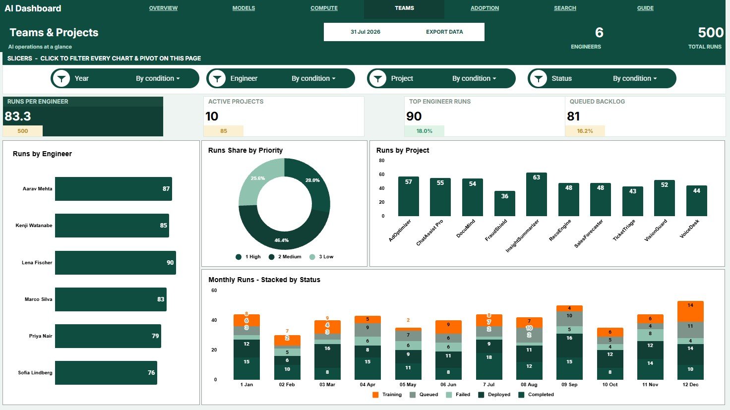
Task: Click the 3 Low legend marker
Action: (312, 257)
